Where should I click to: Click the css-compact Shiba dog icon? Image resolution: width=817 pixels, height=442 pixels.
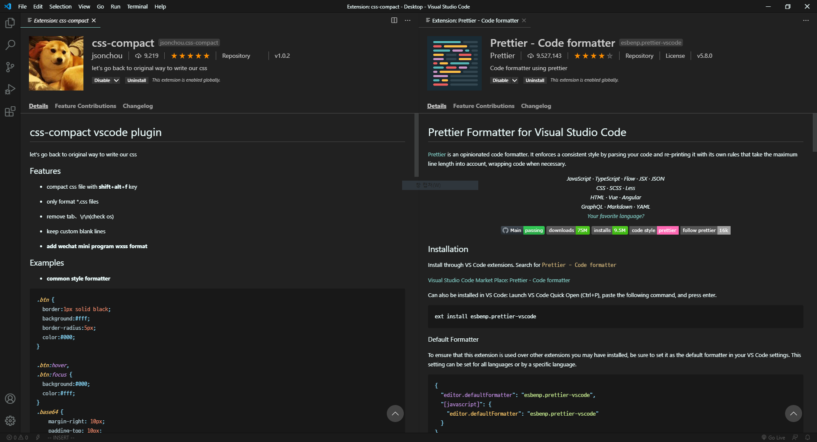coord(56,63)
